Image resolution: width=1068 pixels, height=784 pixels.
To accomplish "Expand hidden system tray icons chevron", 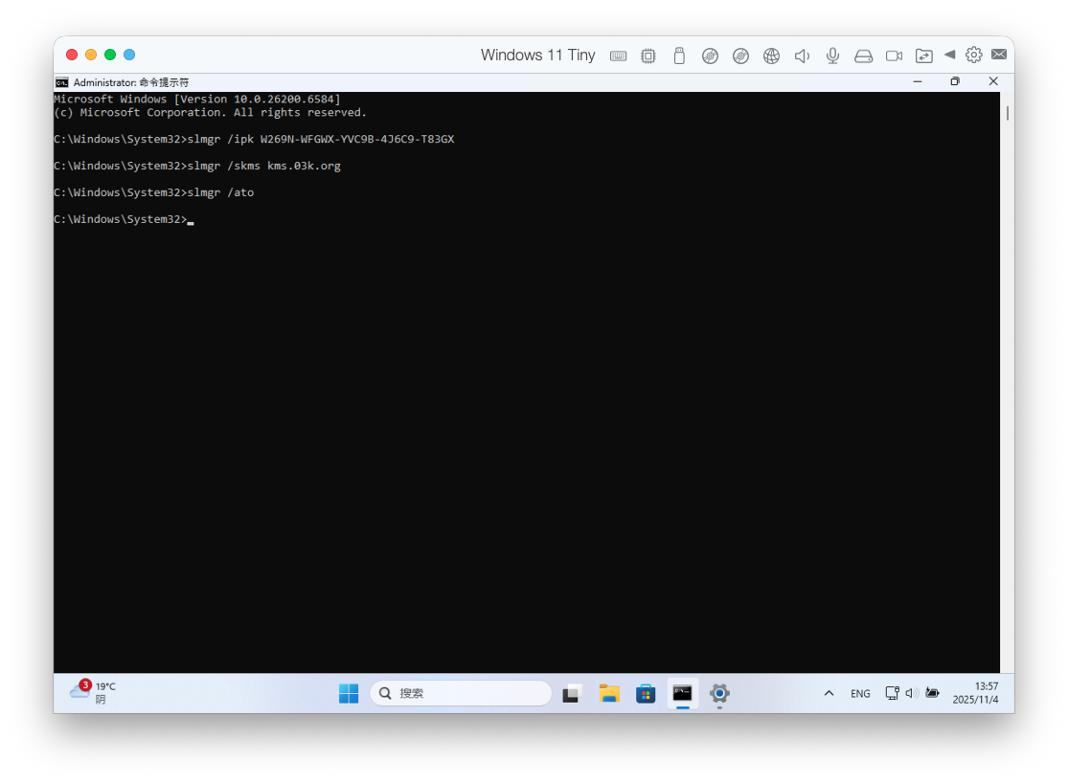I will [829, 693].
